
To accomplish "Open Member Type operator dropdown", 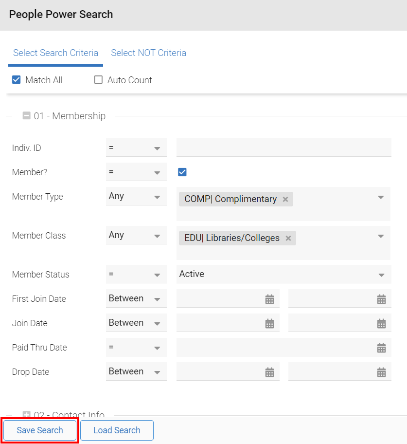I will pyautogui.click(x=136, y=196).
